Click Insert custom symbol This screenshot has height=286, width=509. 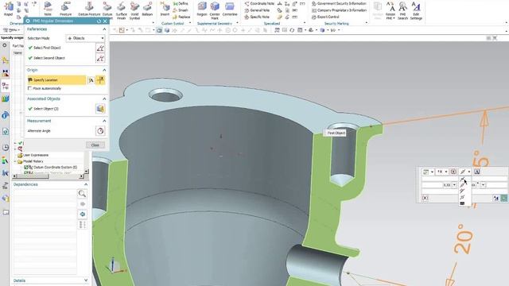[165, 9]
